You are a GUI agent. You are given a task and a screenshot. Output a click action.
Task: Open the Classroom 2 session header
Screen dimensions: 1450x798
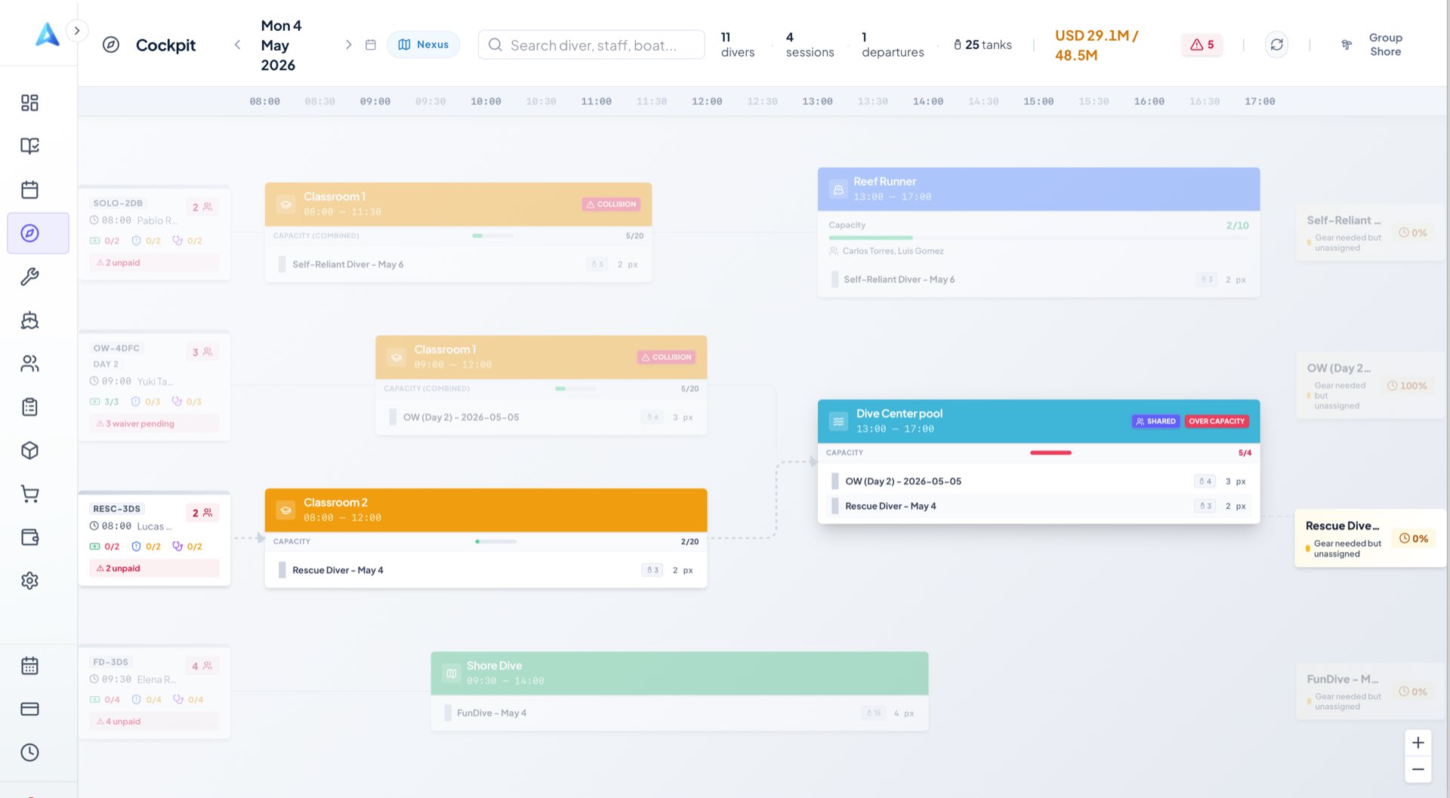coord(486,510)
